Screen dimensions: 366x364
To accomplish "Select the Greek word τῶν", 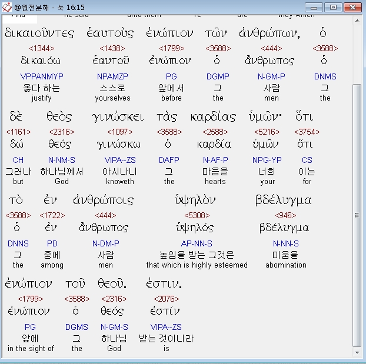I will [216, 33].
